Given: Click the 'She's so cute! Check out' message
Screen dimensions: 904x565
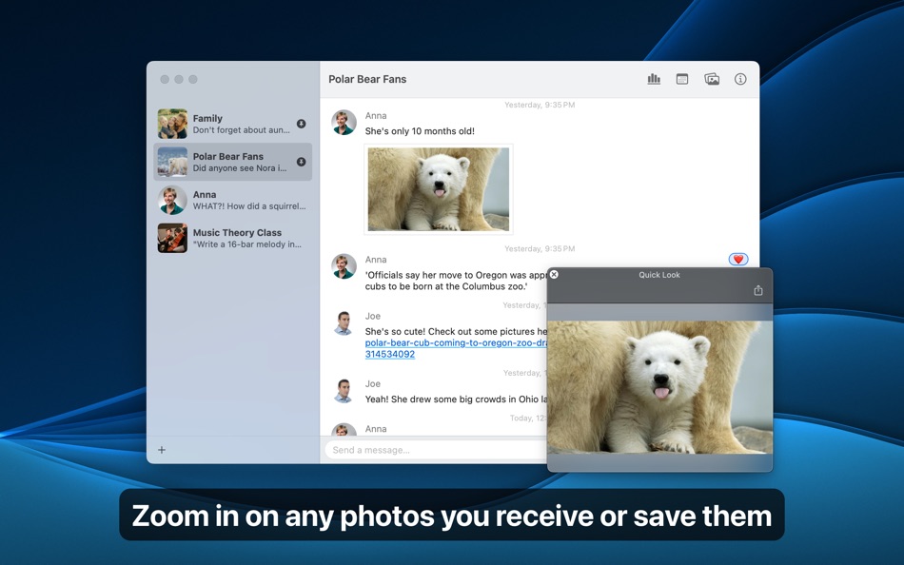Looking at the screenshot, I should [x=456, y=332].
